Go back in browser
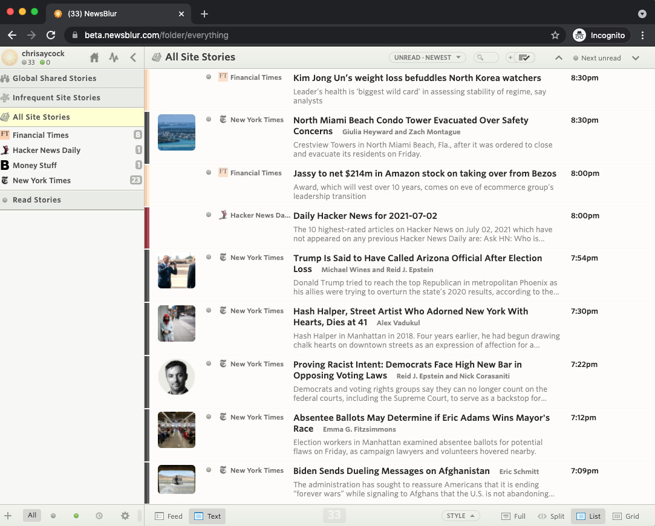Image resolution: width=655 pixels, height=526 pixels. pos(12,35)
